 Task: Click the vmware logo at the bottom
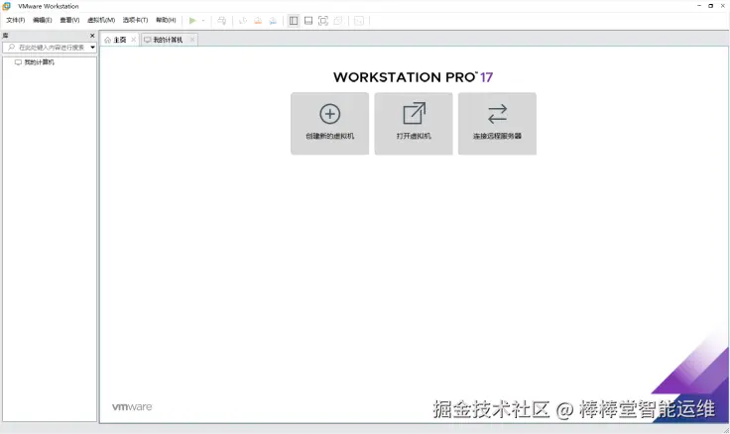point(132,406)
